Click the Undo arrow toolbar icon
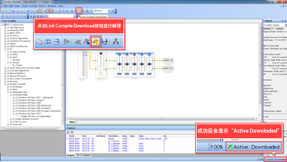 pyautogui.click(x=28, y=11)
